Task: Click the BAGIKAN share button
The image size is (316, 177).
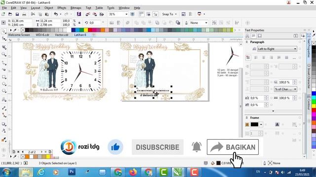Action: point(233,147)
